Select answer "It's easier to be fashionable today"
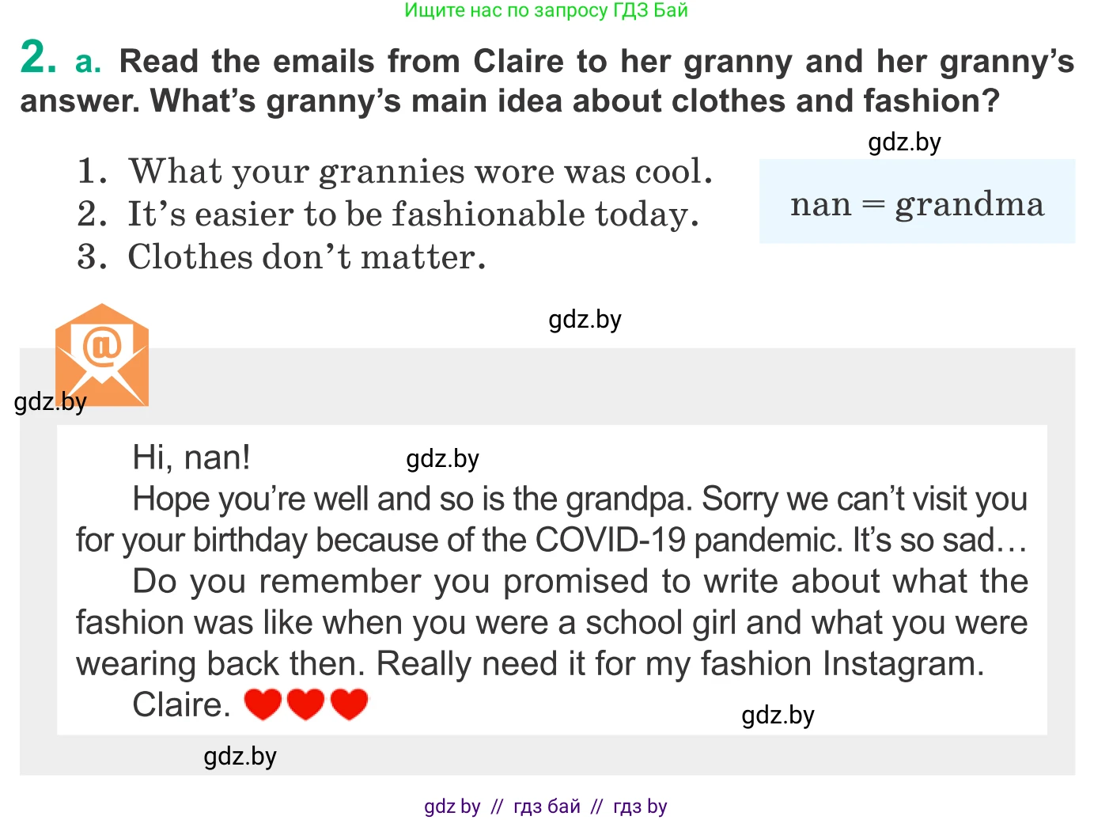This screenshot has width=1094, height=820. coord(413,214)
